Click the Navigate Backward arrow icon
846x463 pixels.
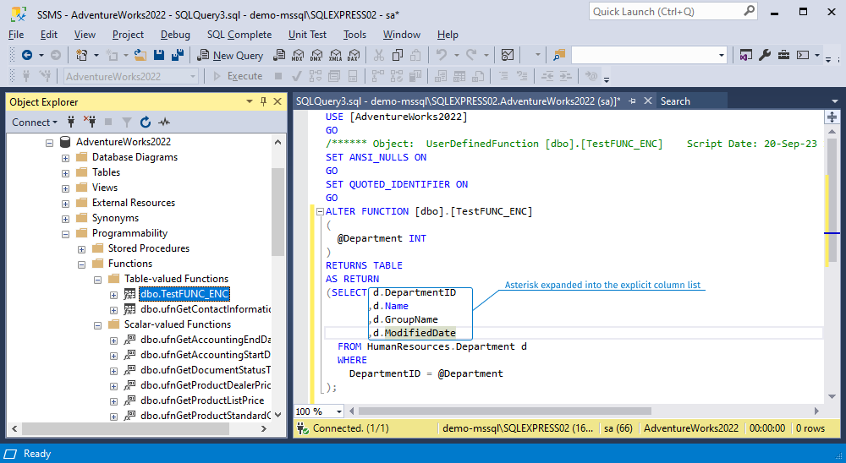27,55
